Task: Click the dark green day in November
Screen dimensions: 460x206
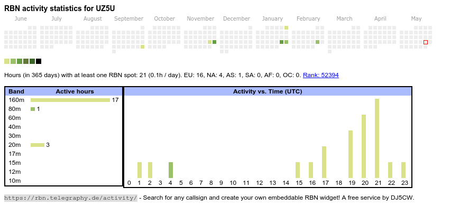Action: [x=214, y=42]
